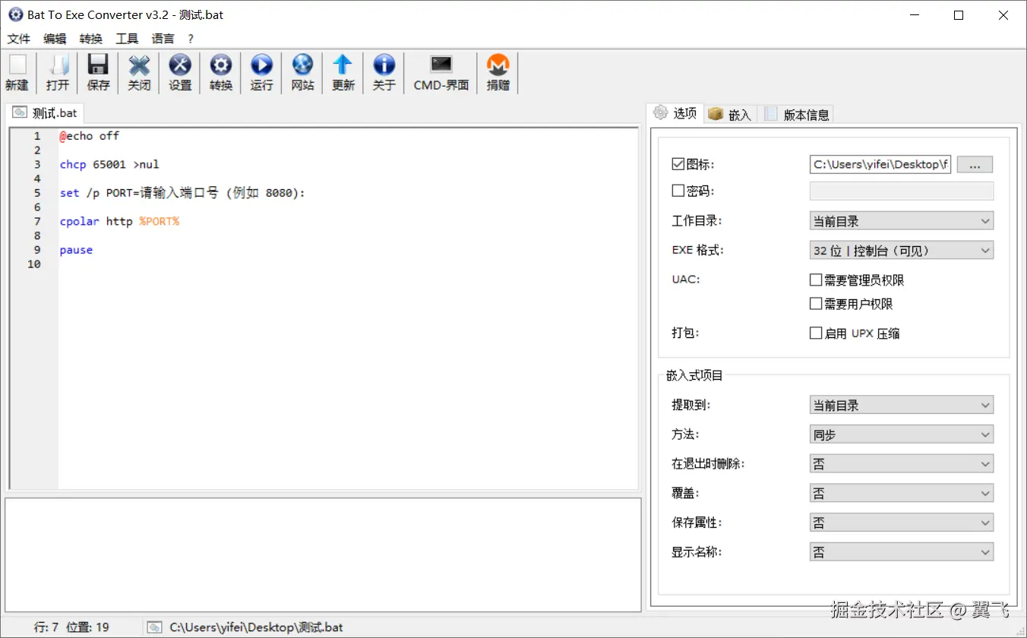Open the 工具 (Tools) menu
Viewport: 1027px width, 638px height.
127,39
